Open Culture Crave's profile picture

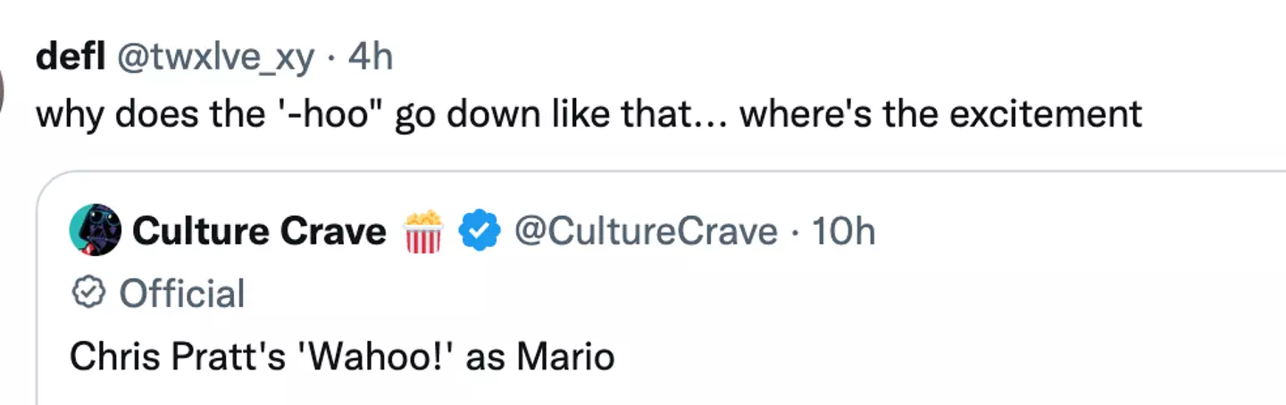click(95, 231)
